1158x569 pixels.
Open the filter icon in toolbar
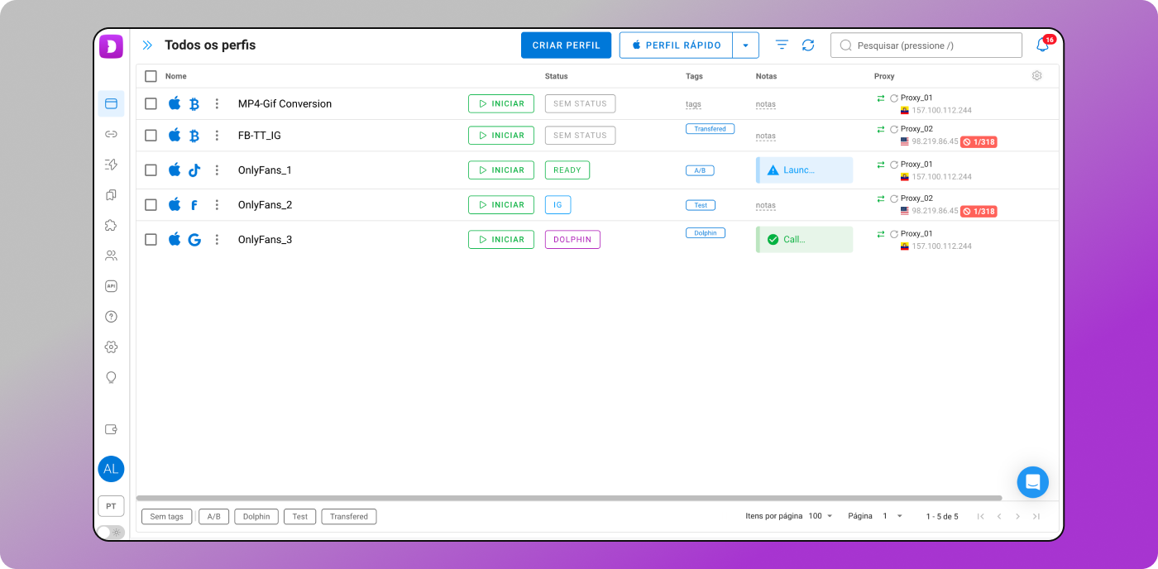click(x=782, y=45)
